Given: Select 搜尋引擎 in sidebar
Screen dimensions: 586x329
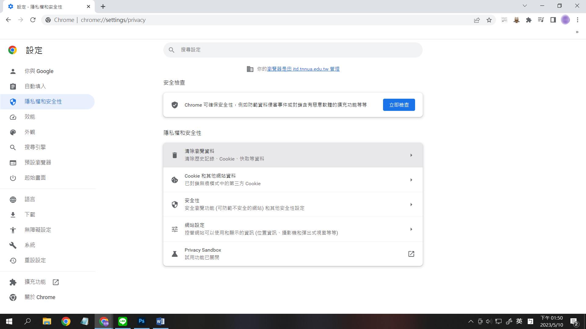Looking at the screenshot, I should coord(48,147).
